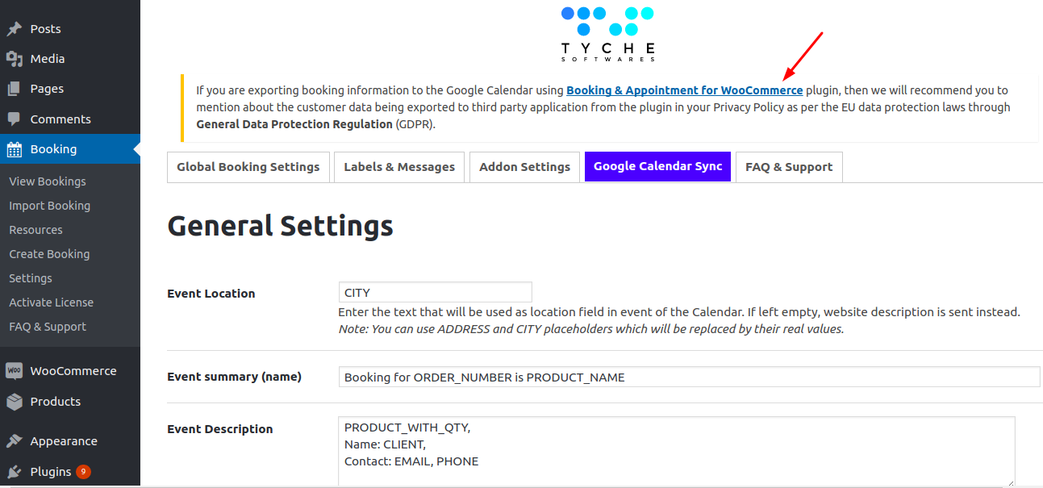
Task: Open the Global Booking Settings tab
Action: (248, 167)
